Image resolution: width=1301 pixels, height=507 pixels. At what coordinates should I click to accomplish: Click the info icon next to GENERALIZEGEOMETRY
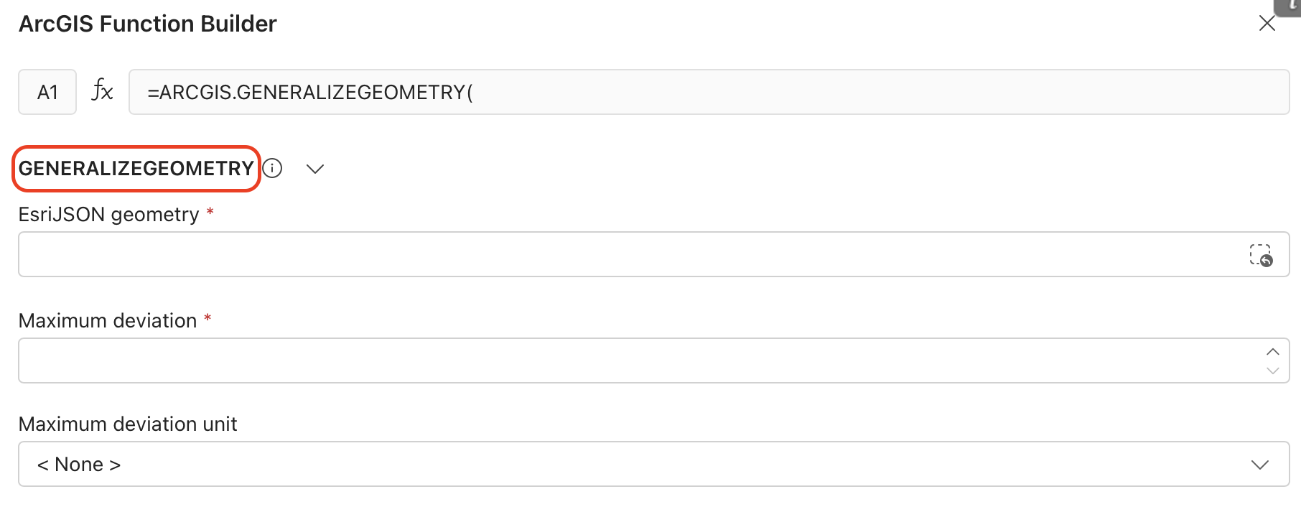273,168
